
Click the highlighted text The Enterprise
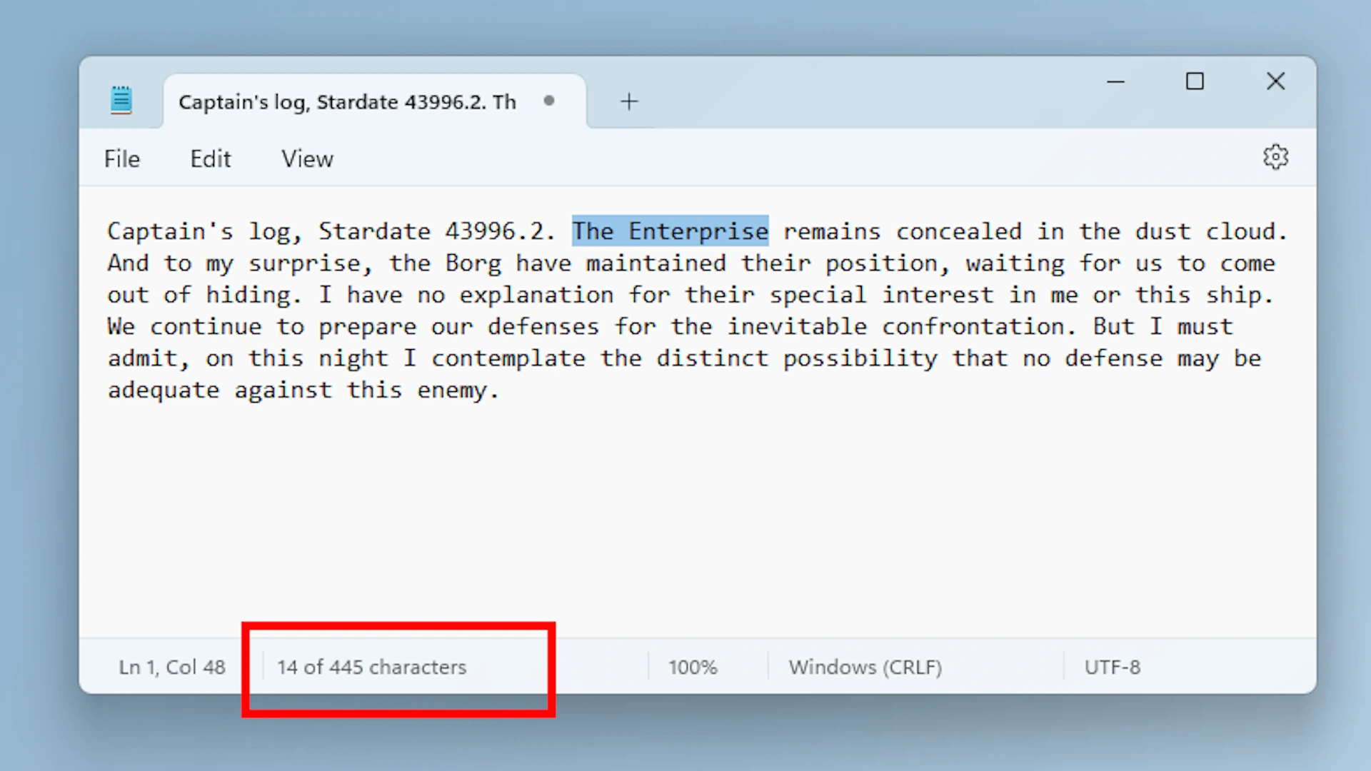pos(670,231)
